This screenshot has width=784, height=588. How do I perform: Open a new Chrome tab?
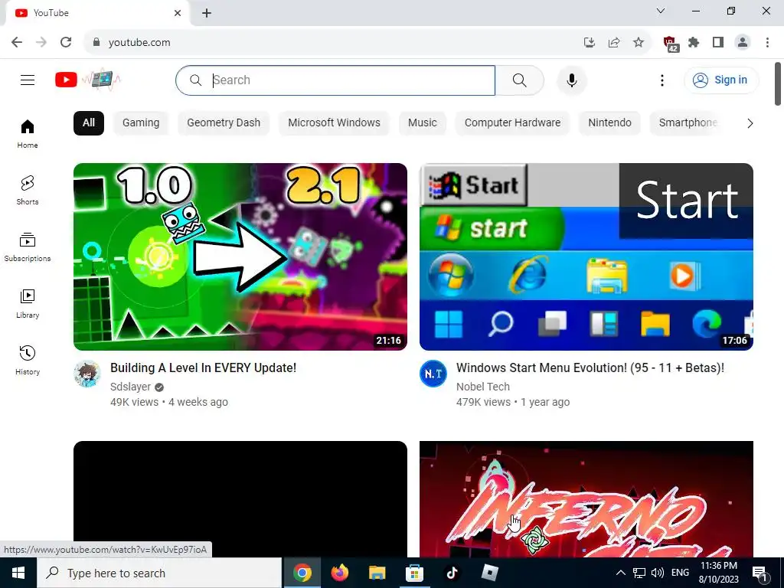click(207, 13)
